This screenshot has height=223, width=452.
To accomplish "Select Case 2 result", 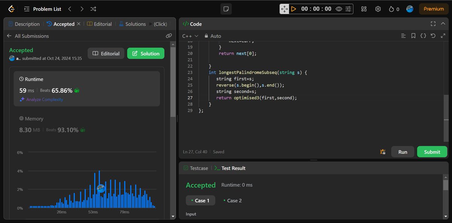I will pos(232,200).
